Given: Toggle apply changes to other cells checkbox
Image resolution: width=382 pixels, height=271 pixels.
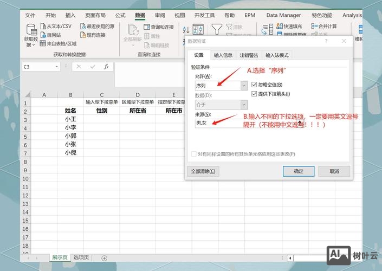Looking at the screenshot, I should tap(193, 154).
